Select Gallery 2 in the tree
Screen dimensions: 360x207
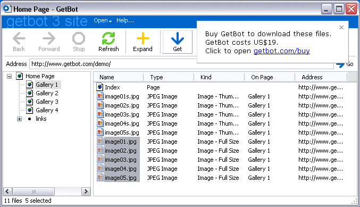point(47,93)
